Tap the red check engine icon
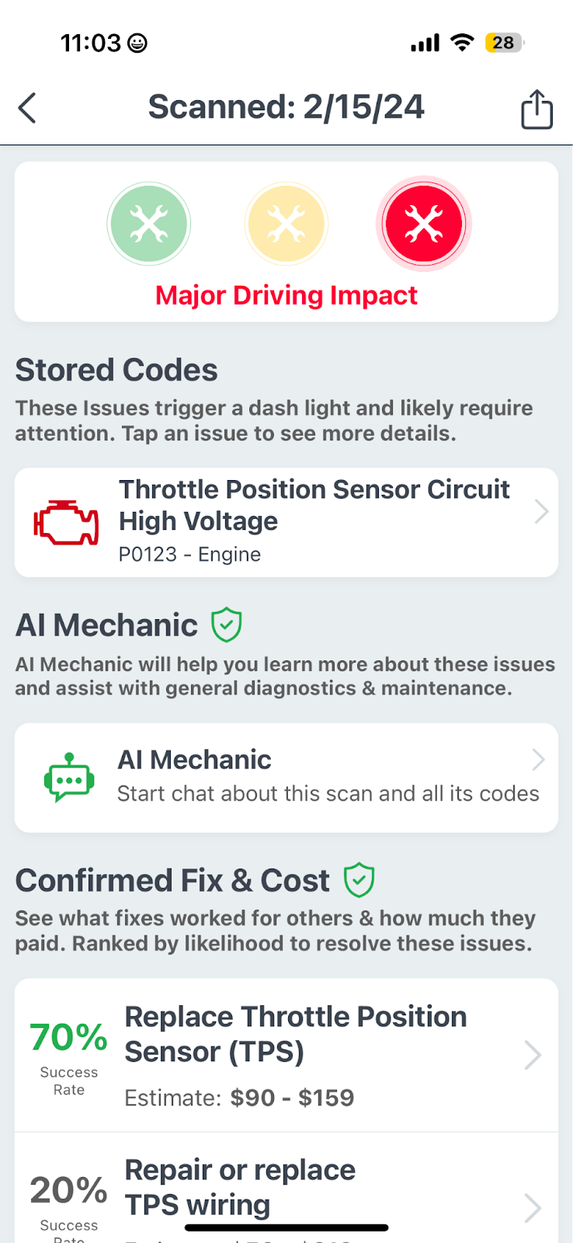The height and width of the screenshot is (1243, 573). coord(66,522)
